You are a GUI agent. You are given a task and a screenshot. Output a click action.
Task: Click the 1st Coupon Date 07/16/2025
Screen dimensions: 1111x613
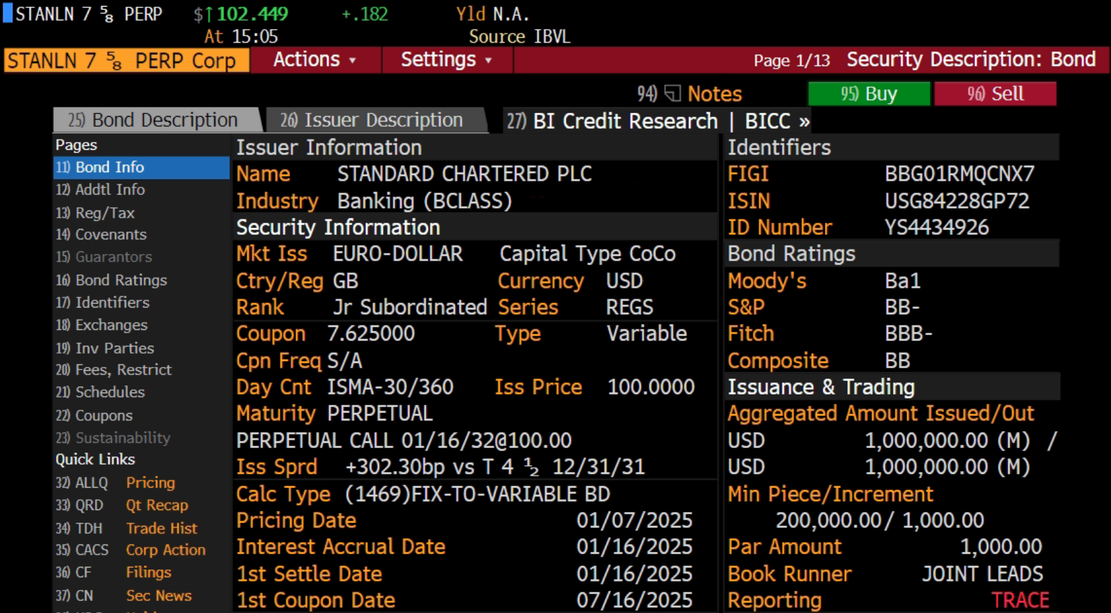634,600
